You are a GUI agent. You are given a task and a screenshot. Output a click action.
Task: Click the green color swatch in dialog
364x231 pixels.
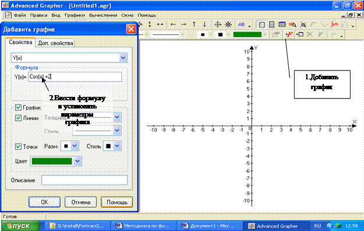[x=52, y=161]
